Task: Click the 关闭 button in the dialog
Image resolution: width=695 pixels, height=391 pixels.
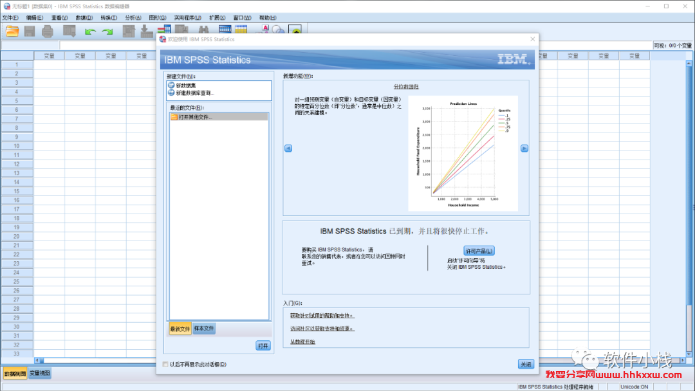Action: point(526,364)
